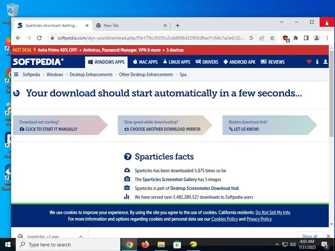Click Show all downloads button
This screenshot has height=251, width=335.
click(x=309, y=235)
